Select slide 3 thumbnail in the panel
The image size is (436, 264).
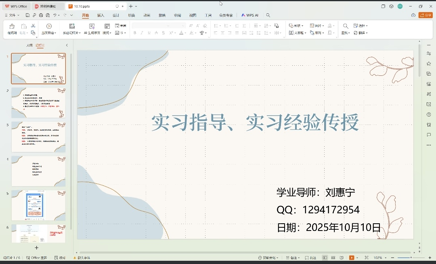[x=38, y=137]
